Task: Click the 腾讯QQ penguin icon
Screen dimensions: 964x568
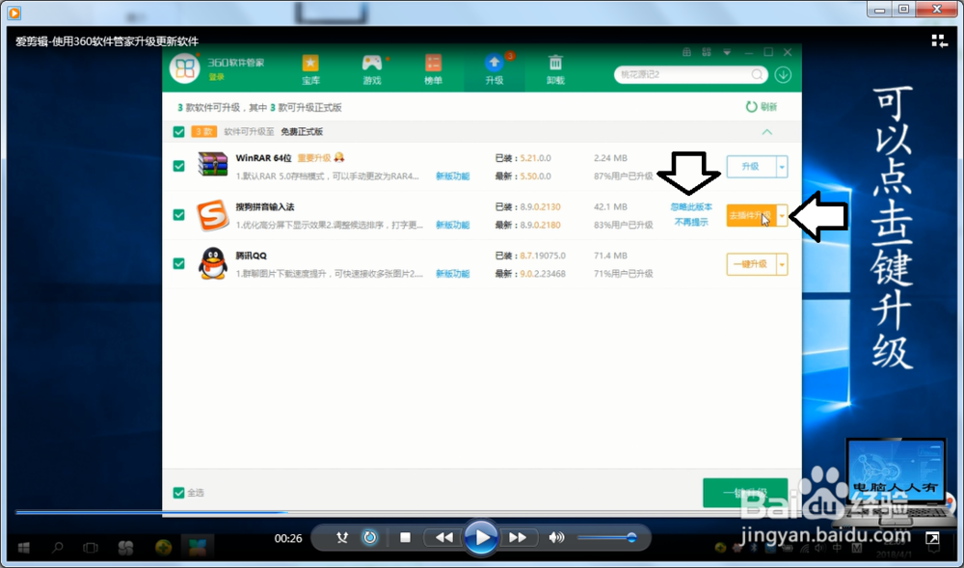Action: tap(213, 263)
